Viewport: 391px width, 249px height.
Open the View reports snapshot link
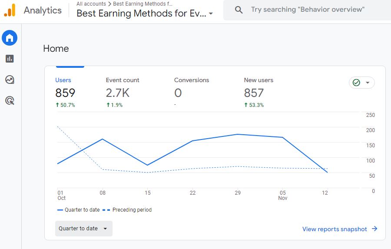coord(335,229)
